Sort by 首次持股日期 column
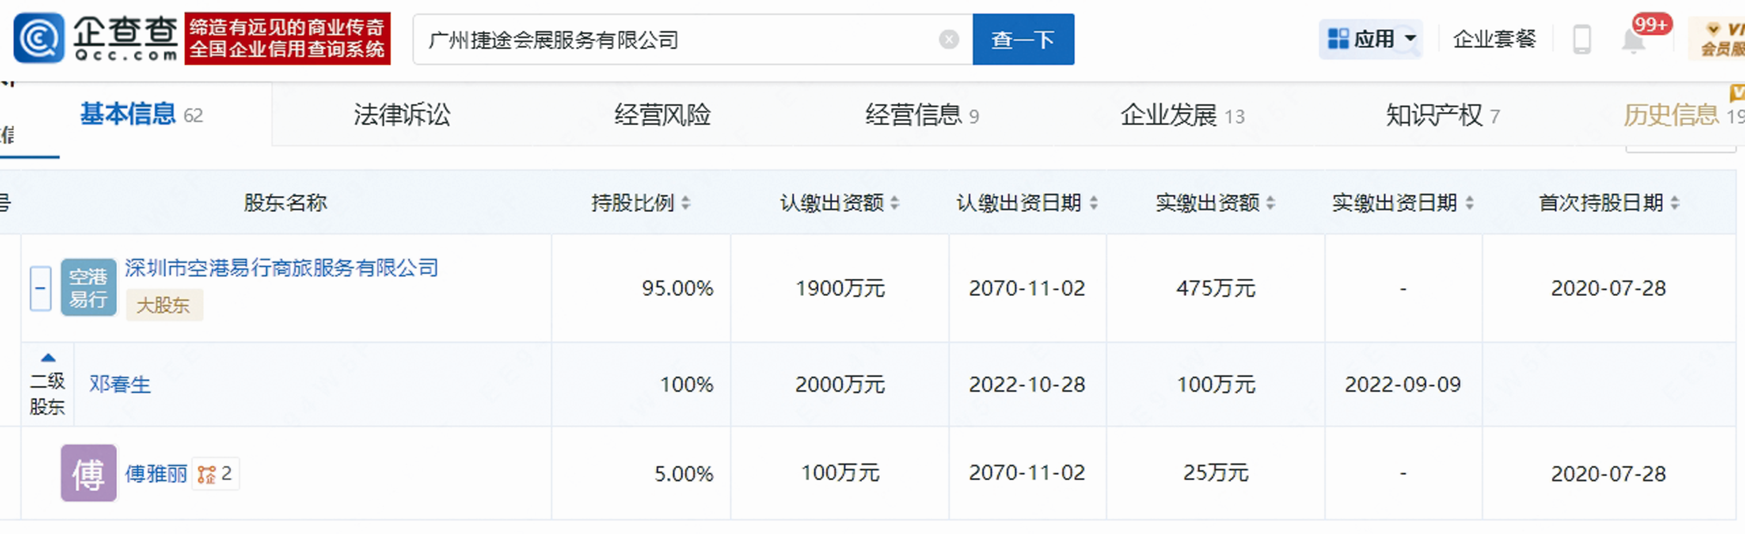Image resolution: width=1745 pixels, height=534 pixels. point(1675,202)
